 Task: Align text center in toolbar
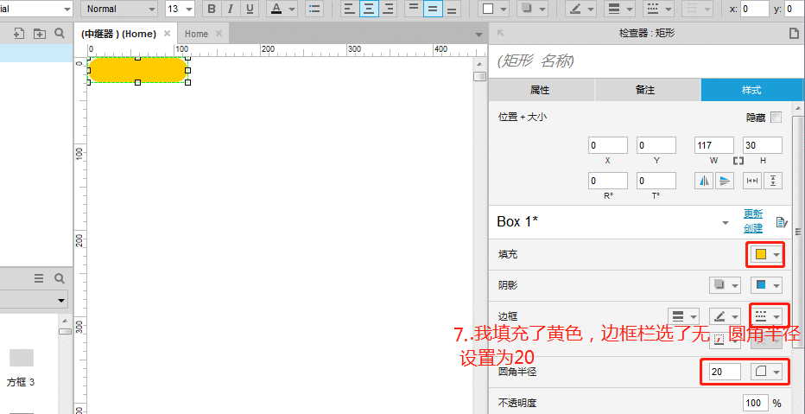click(369, 9)
